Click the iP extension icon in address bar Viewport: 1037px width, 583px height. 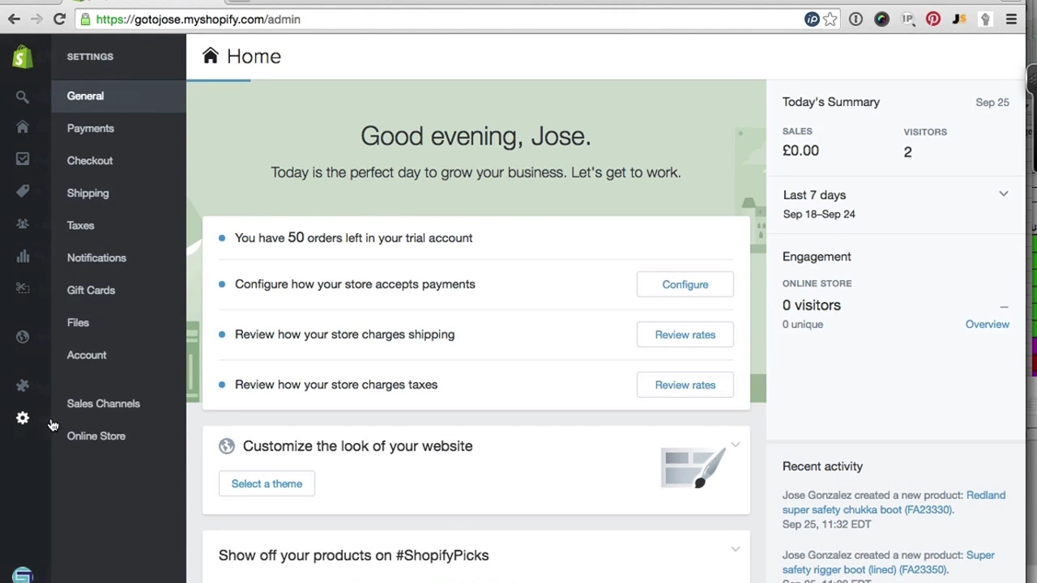pyautogui.click(x=812, y=19)
